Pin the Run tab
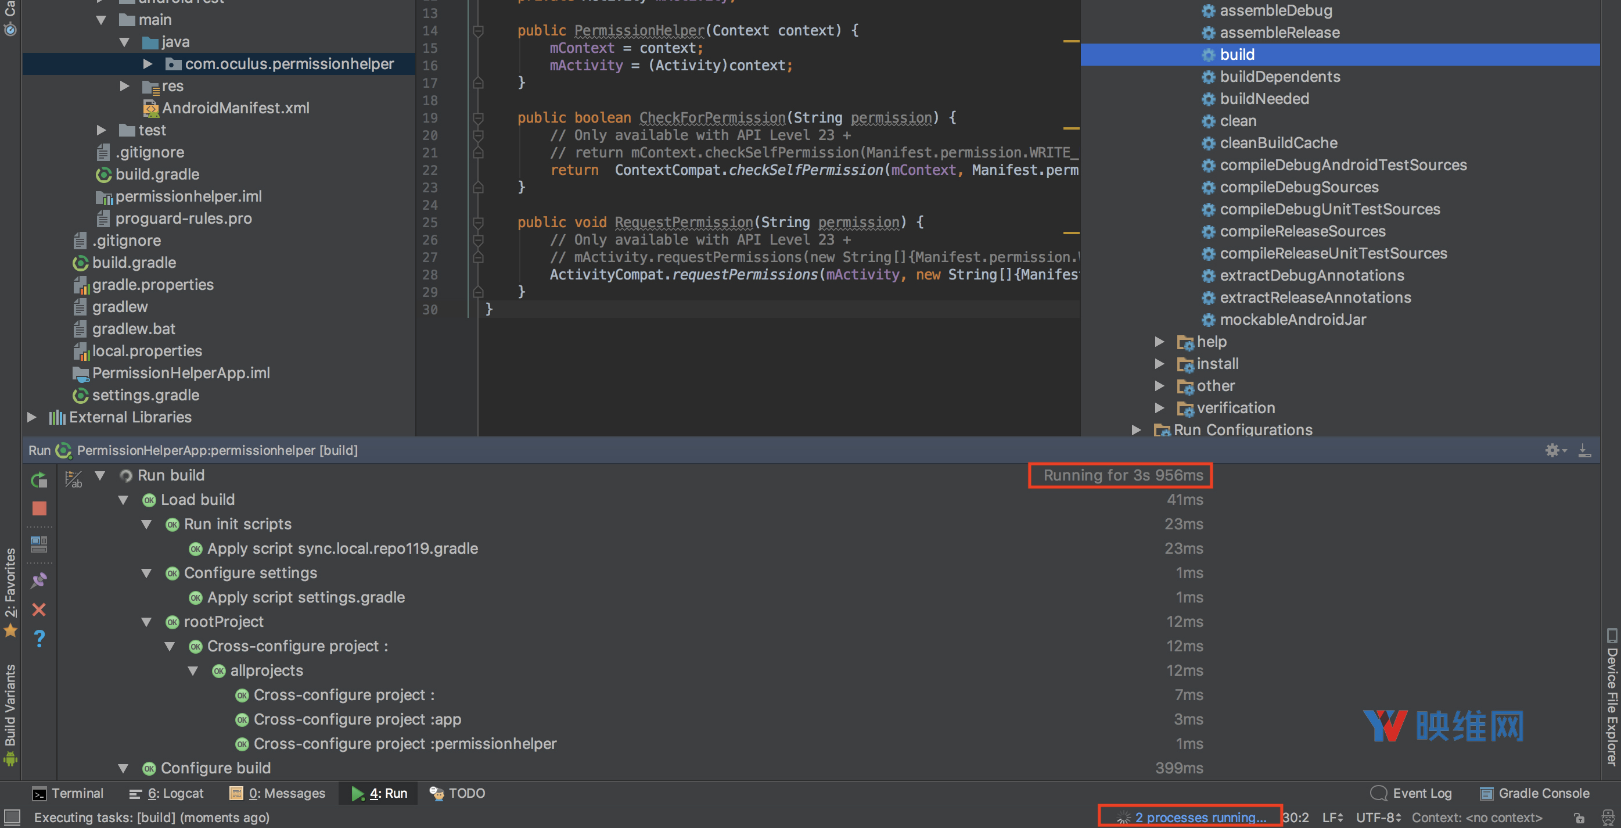 (x=39, y=580)
